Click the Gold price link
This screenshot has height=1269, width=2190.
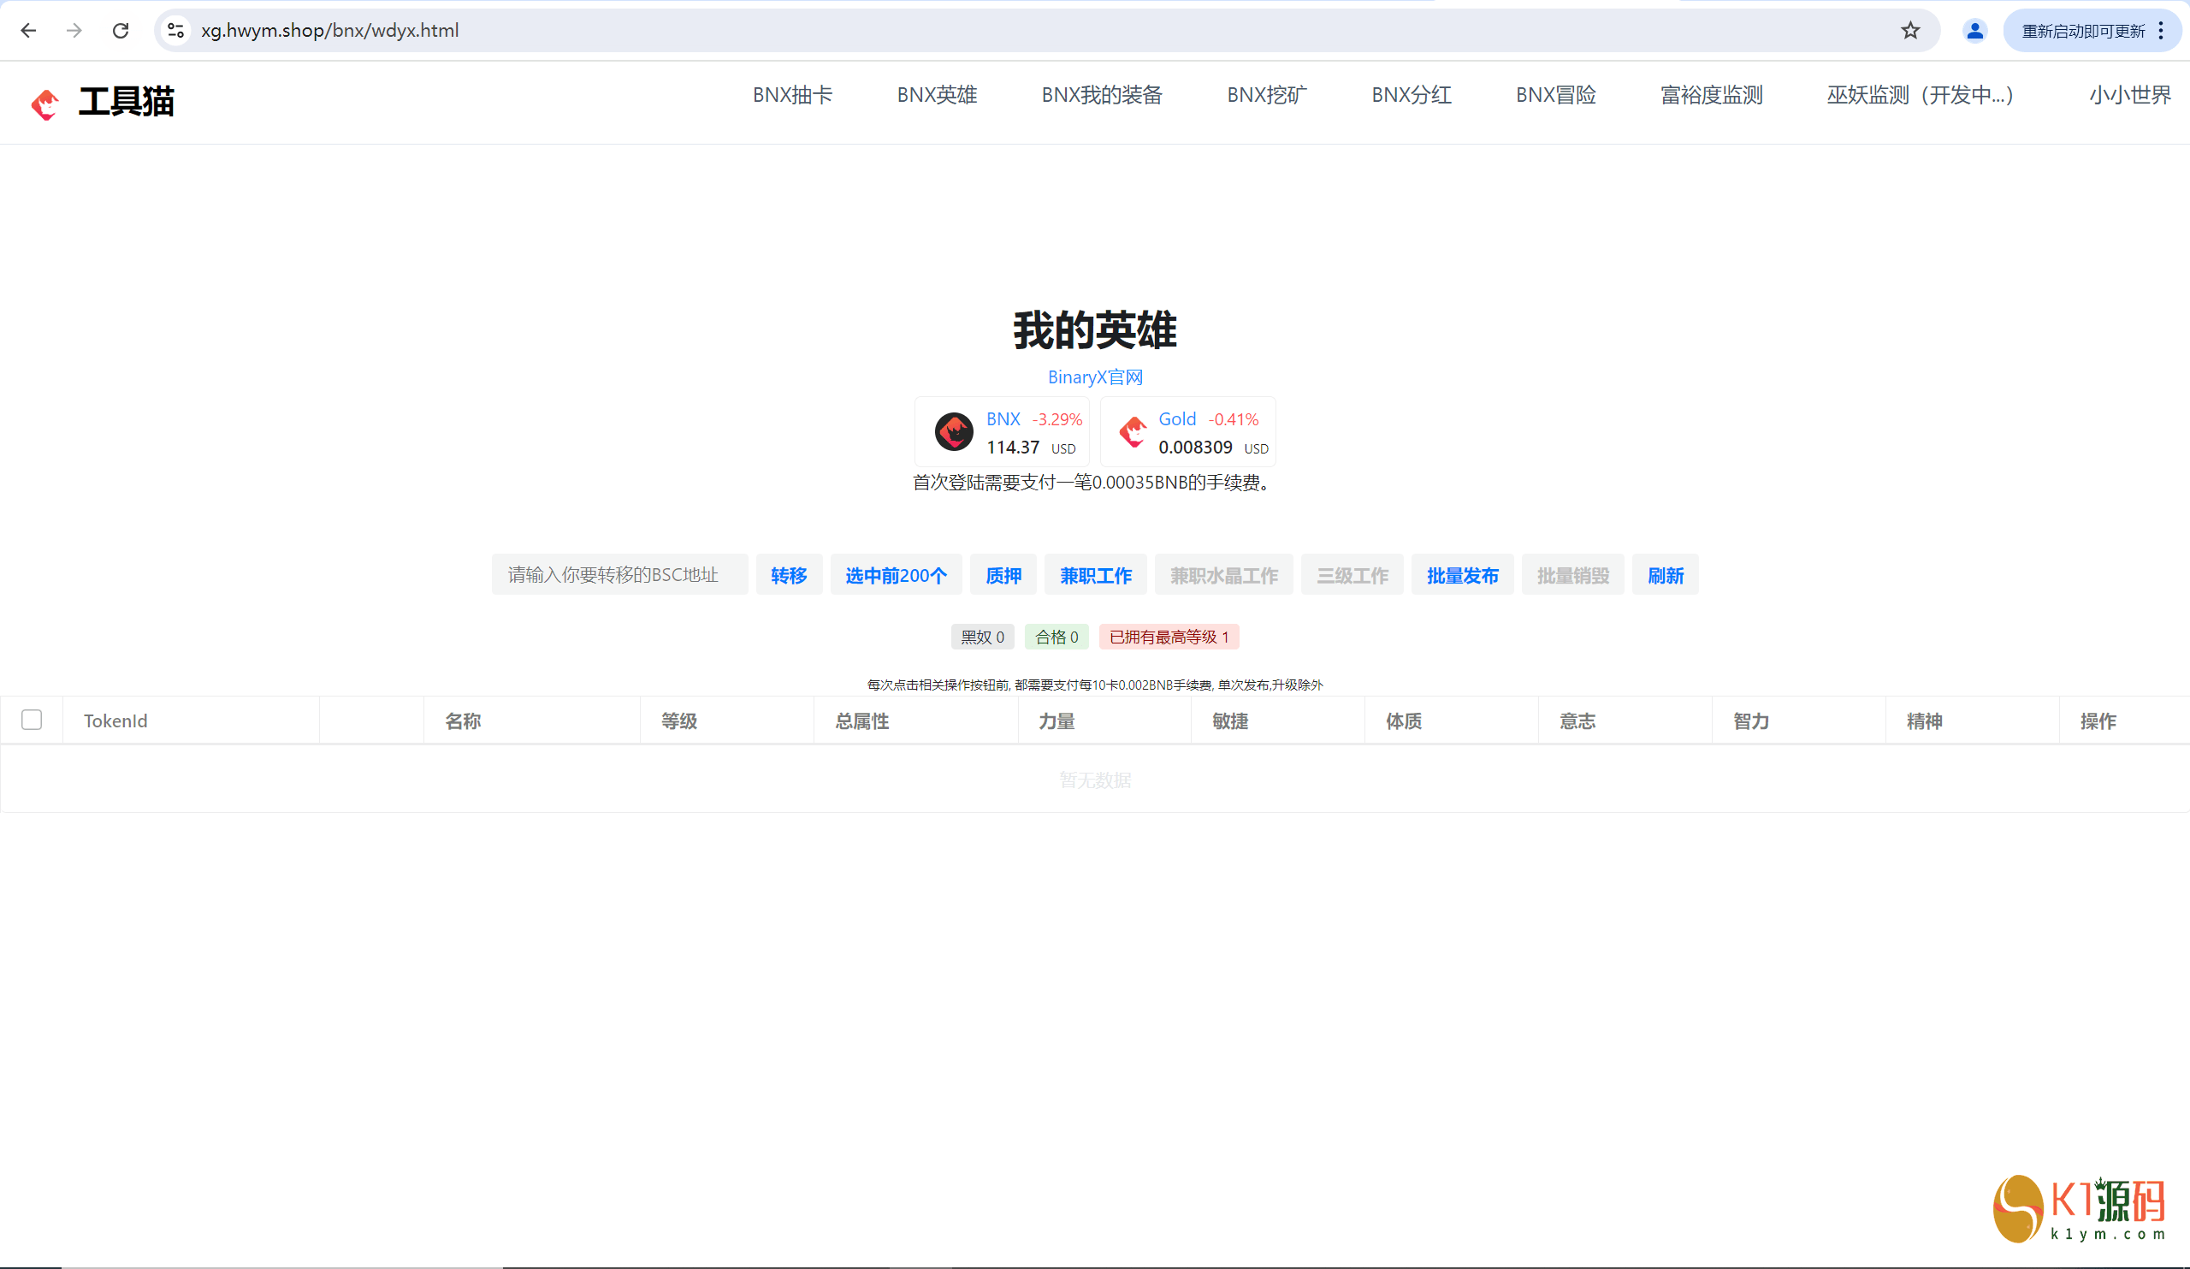coord(1176,419)
